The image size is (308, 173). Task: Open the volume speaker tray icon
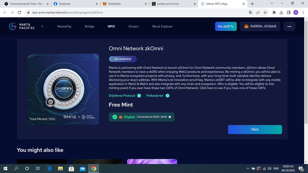click(269, 169)
